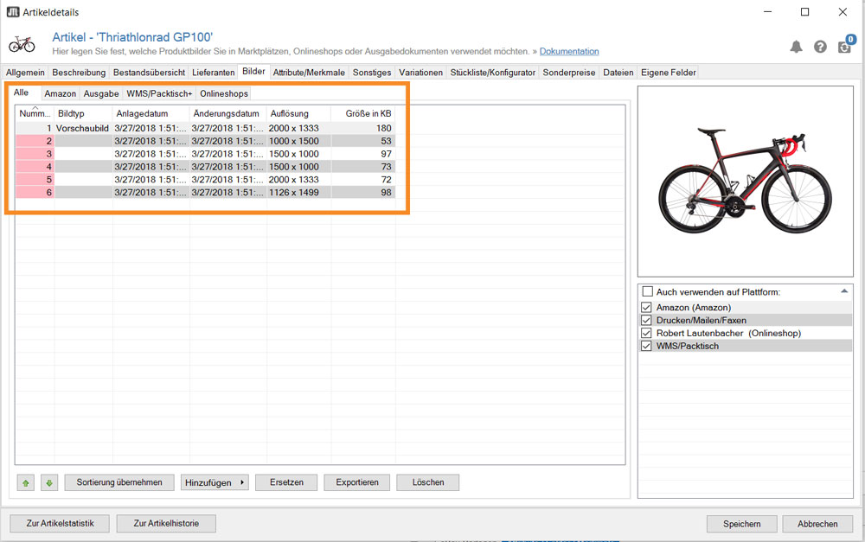Viewport: 865px width, 542px height.
Task: Cancel with the Abbrechen button
Action: (x=817, y=524)
